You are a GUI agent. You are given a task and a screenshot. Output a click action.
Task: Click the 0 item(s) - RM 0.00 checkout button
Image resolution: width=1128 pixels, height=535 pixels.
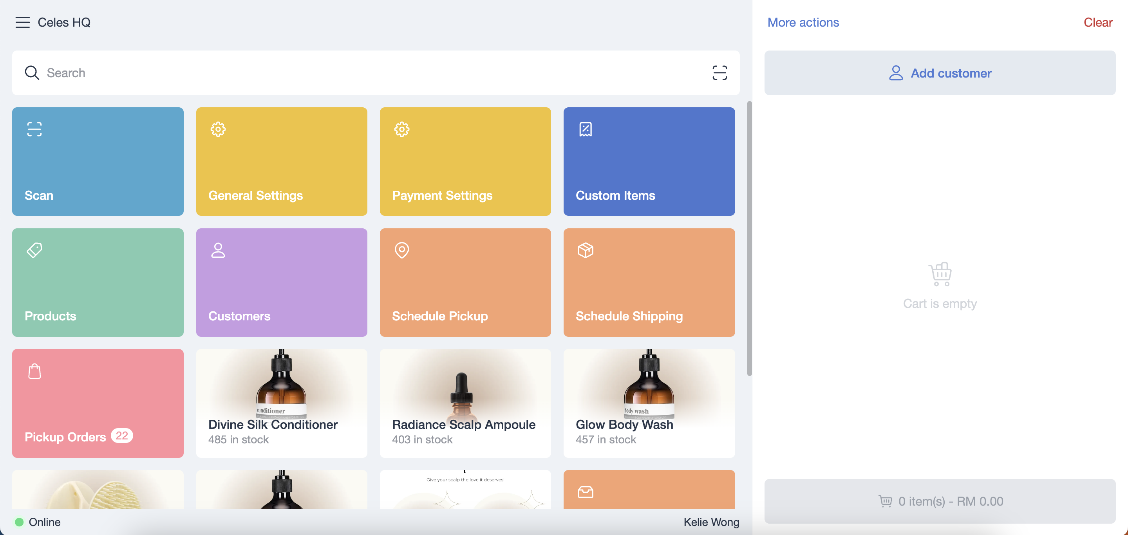click(940, 501)
